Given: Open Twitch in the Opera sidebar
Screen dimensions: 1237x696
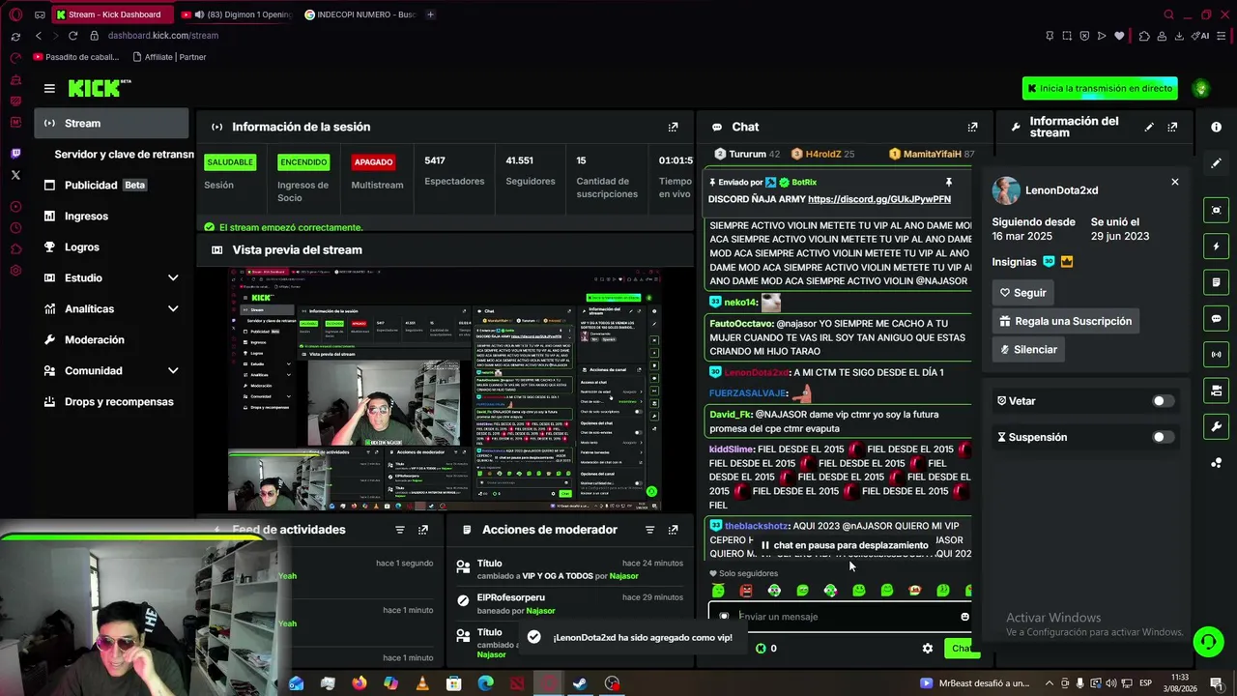Looking at the screenshot, I should point(15,154).
